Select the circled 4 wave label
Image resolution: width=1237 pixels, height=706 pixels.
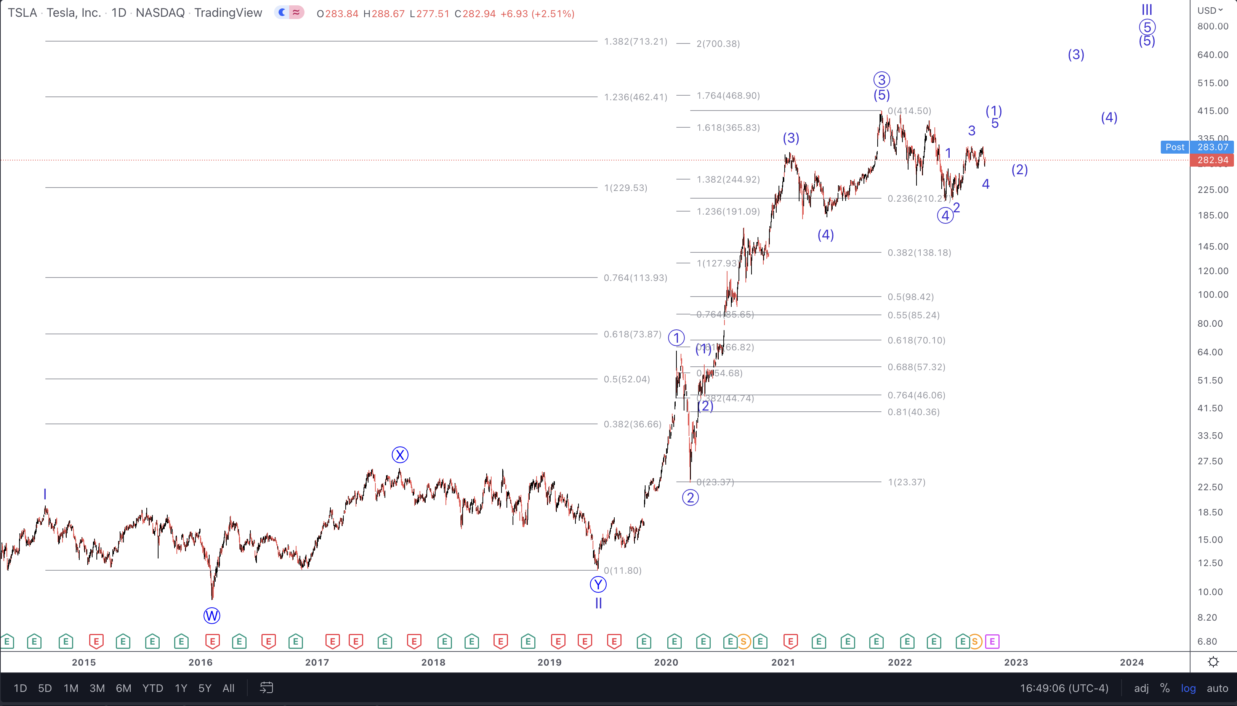coord(945,216)
